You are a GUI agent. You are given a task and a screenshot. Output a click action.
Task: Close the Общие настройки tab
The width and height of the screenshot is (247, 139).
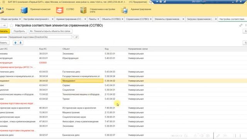tap(20, 19)
